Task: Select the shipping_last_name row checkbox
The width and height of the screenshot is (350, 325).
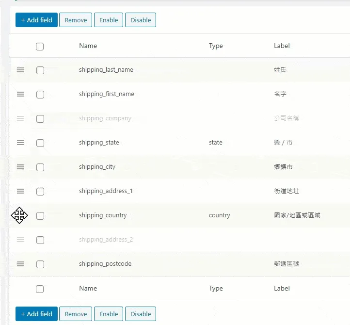Action: [x=40, y=70]
